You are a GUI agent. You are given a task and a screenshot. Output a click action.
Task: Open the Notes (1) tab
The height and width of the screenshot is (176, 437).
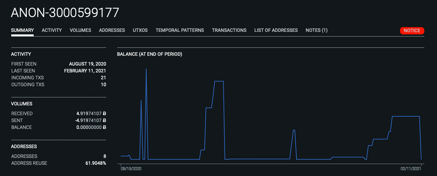[316, 30]
